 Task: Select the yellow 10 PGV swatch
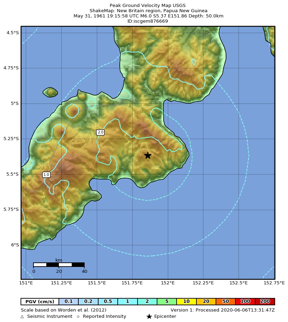186,301
